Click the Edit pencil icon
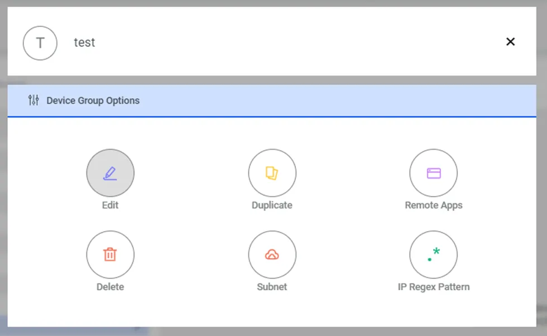This screenshot has height=336, width=547. tap(111, 173)
